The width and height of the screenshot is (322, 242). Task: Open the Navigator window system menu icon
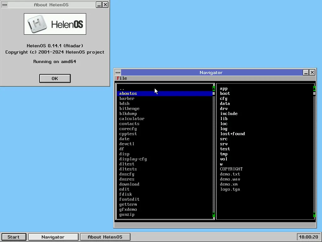pos(117,72)
